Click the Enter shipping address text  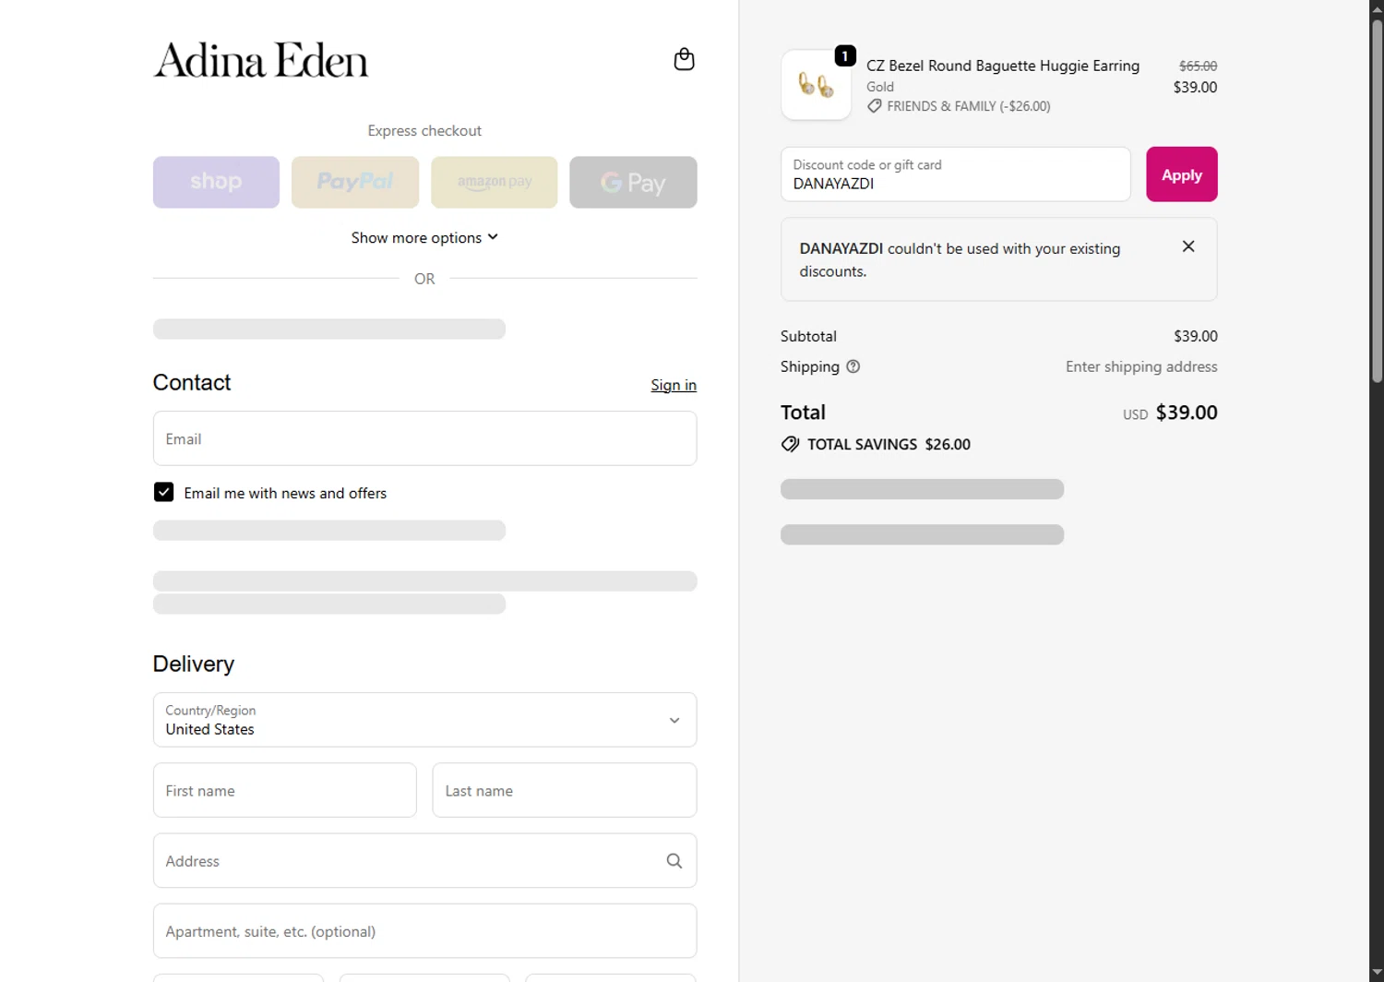1141,366
